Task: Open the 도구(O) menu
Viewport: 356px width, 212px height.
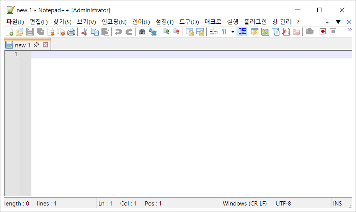Action: 189,22
